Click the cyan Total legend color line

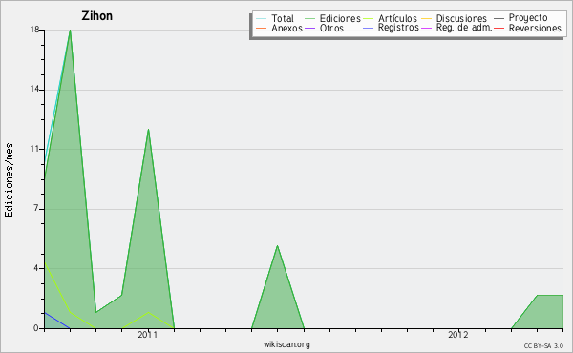click(262, 18)
